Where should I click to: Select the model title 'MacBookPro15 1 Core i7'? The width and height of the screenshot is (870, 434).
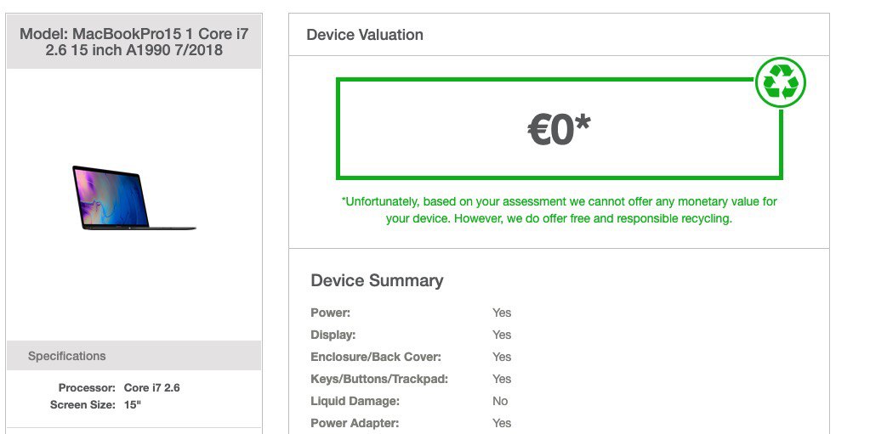(x=161, y=34)
